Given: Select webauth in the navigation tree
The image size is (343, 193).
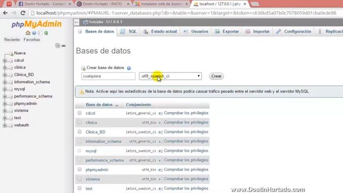Looking at the screenshot, I should (21, 125).
